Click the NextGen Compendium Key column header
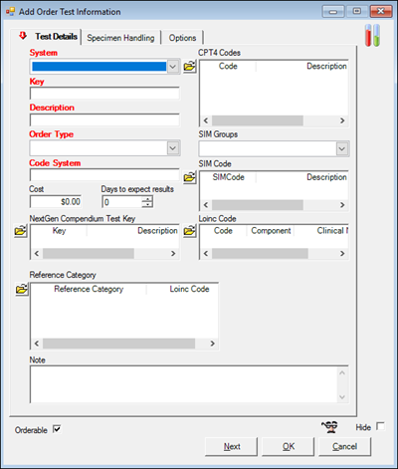Screen dimensions: 398x469 [x=59, y=231]
